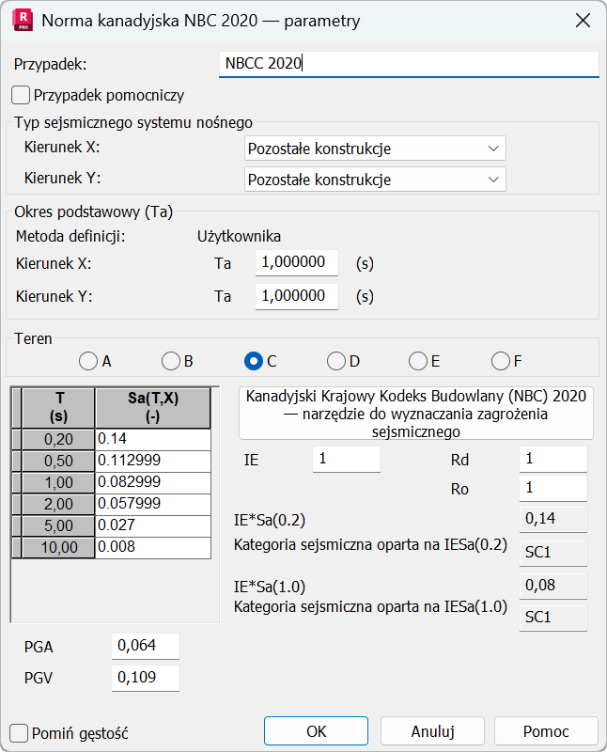607x752 pixels.
Task: Select terrain class B
Action: pos(171,361)
